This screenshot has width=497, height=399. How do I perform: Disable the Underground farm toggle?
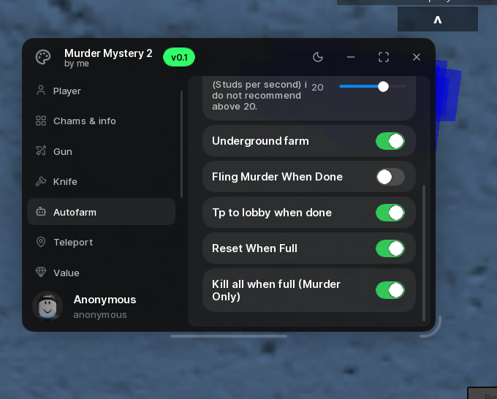[390, 141]
